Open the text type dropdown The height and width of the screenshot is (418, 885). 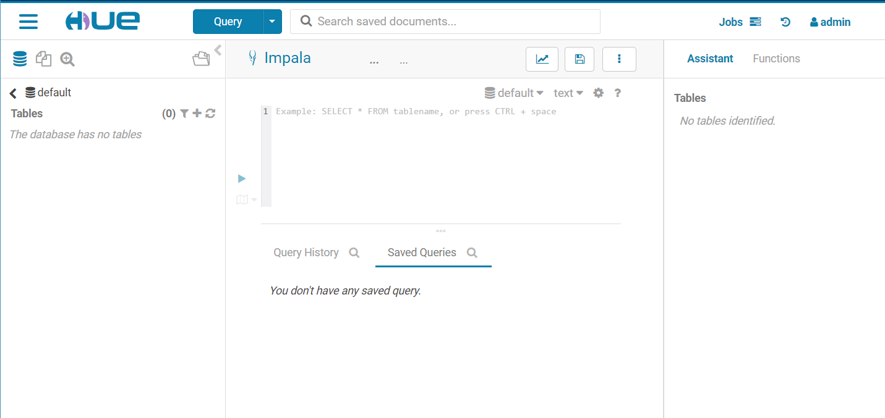[x=568, y=93]
